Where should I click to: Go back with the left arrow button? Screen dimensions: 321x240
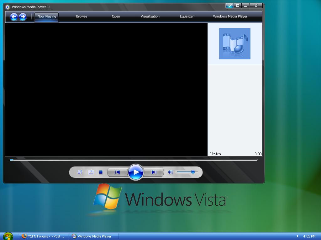coord(14,17)
